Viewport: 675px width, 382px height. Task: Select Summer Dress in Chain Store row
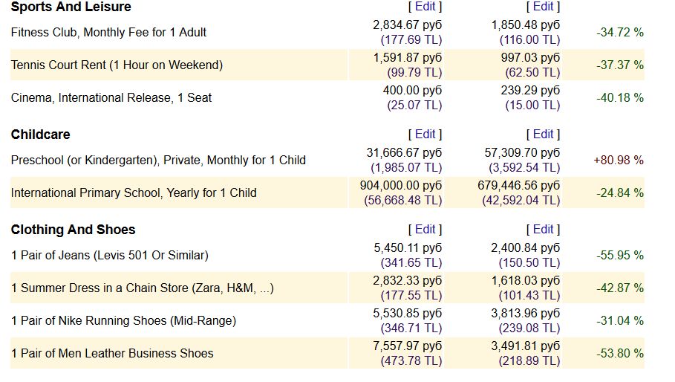pos(142,288)
